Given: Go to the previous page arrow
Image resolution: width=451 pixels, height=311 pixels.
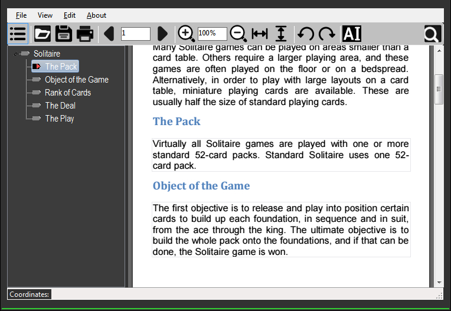Looking at the screenshot, I should pos(109,34).
